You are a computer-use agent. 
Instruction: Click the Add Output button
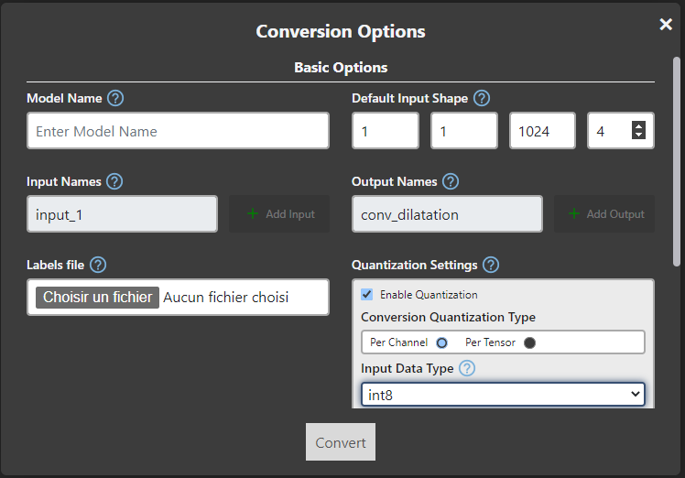(x=604, y=214)
